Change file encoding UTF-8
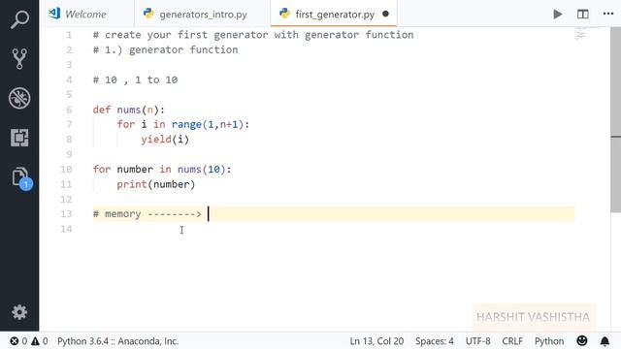The height and width of the screenshot is (349, 621). 478,341
